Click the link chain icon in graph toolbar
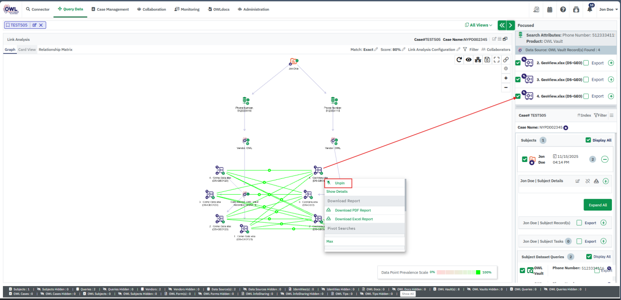Screen dimensions: 621x300 [x=505, y=60]
